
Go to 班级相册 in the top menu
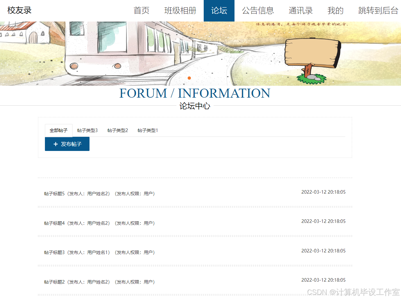pos(180,11)
